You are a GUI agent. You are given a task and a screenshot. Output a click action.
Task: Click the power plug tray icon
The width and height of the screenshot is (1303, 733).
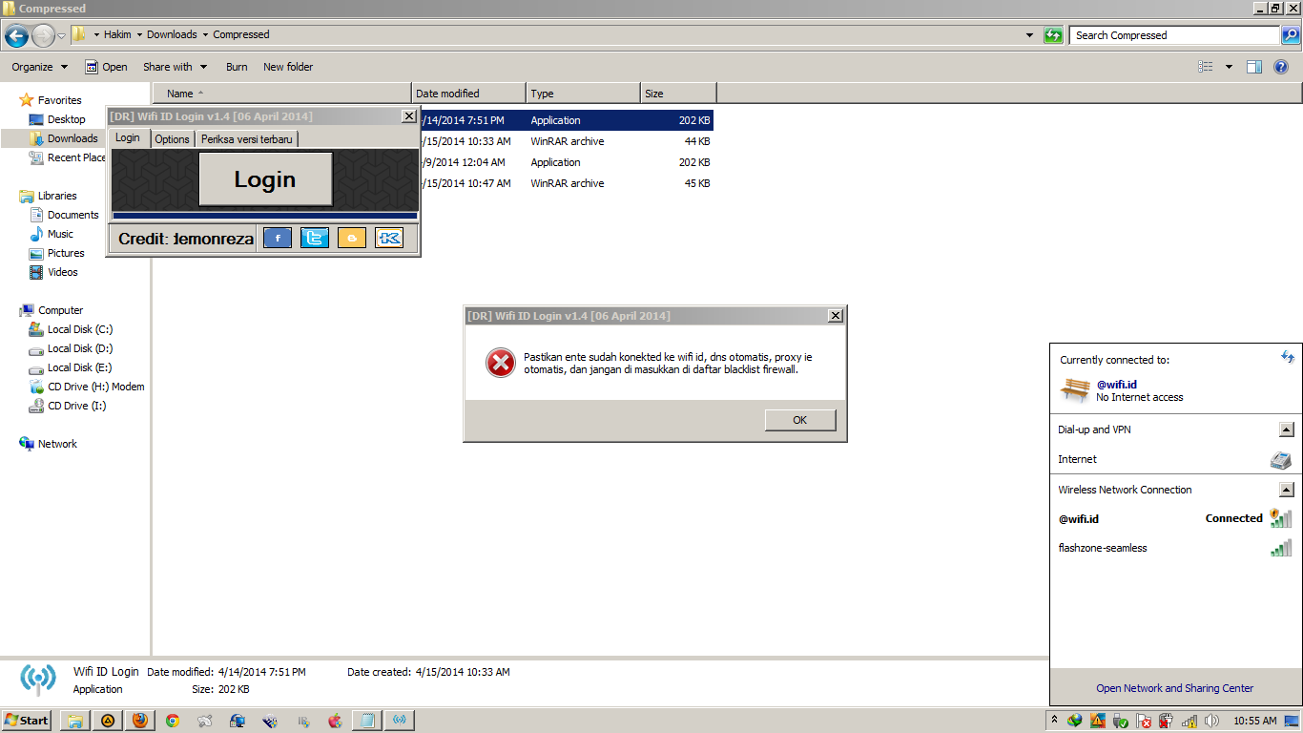click(x=1166, y=721)
